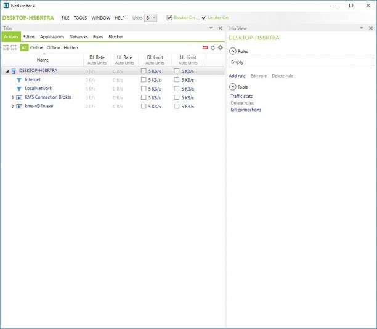Screen dimensions: 377x329
Task: Click the Empty rules list box
Action: click(301, 62)
